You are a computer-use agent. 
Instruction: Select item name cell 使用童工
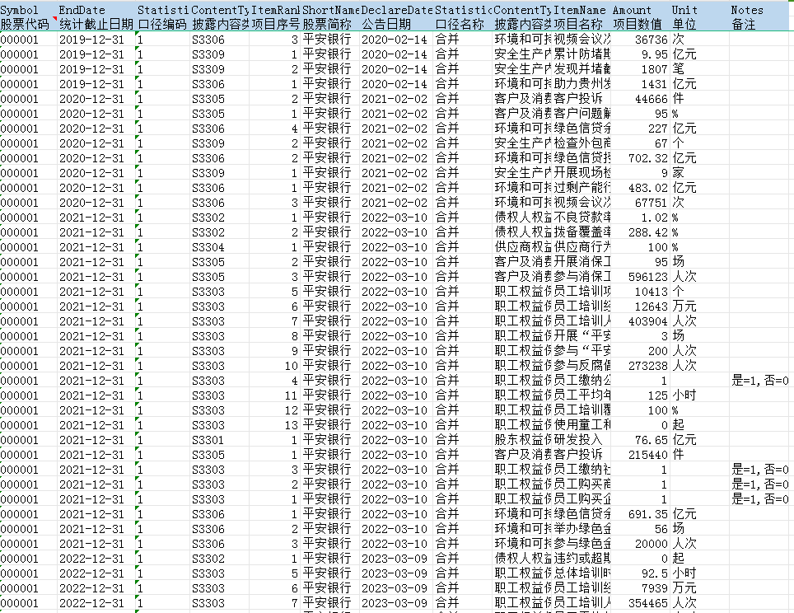(x=581, y=425)
